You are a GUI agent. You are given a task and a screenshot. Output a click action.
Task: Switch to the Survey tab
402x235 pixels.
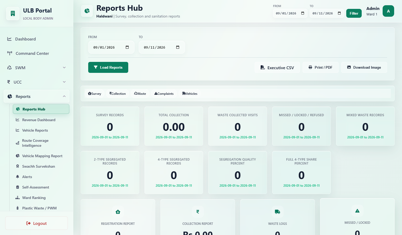[94, 93]
